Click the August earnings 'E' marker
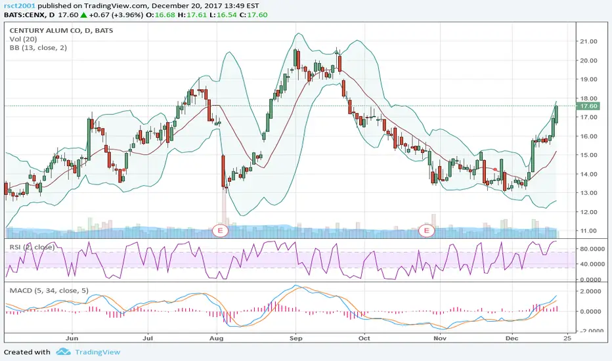612x361 pixels. (x=220, y=230)
